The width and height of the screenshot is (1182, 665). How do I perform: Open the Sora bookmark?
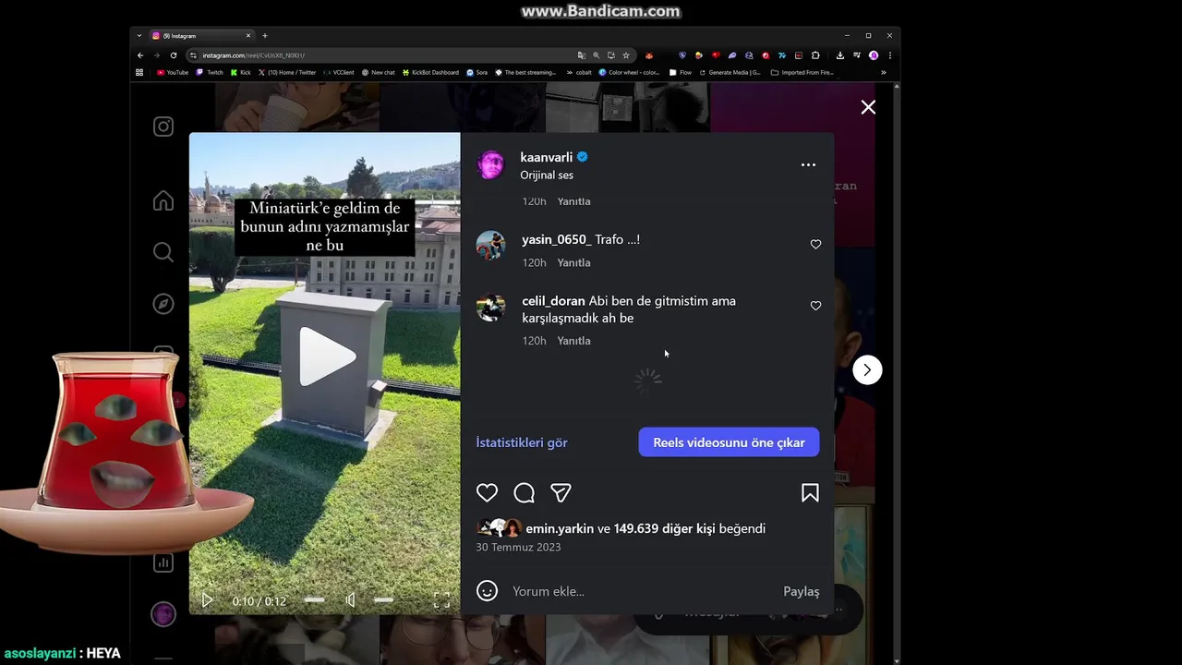(477, 72)
